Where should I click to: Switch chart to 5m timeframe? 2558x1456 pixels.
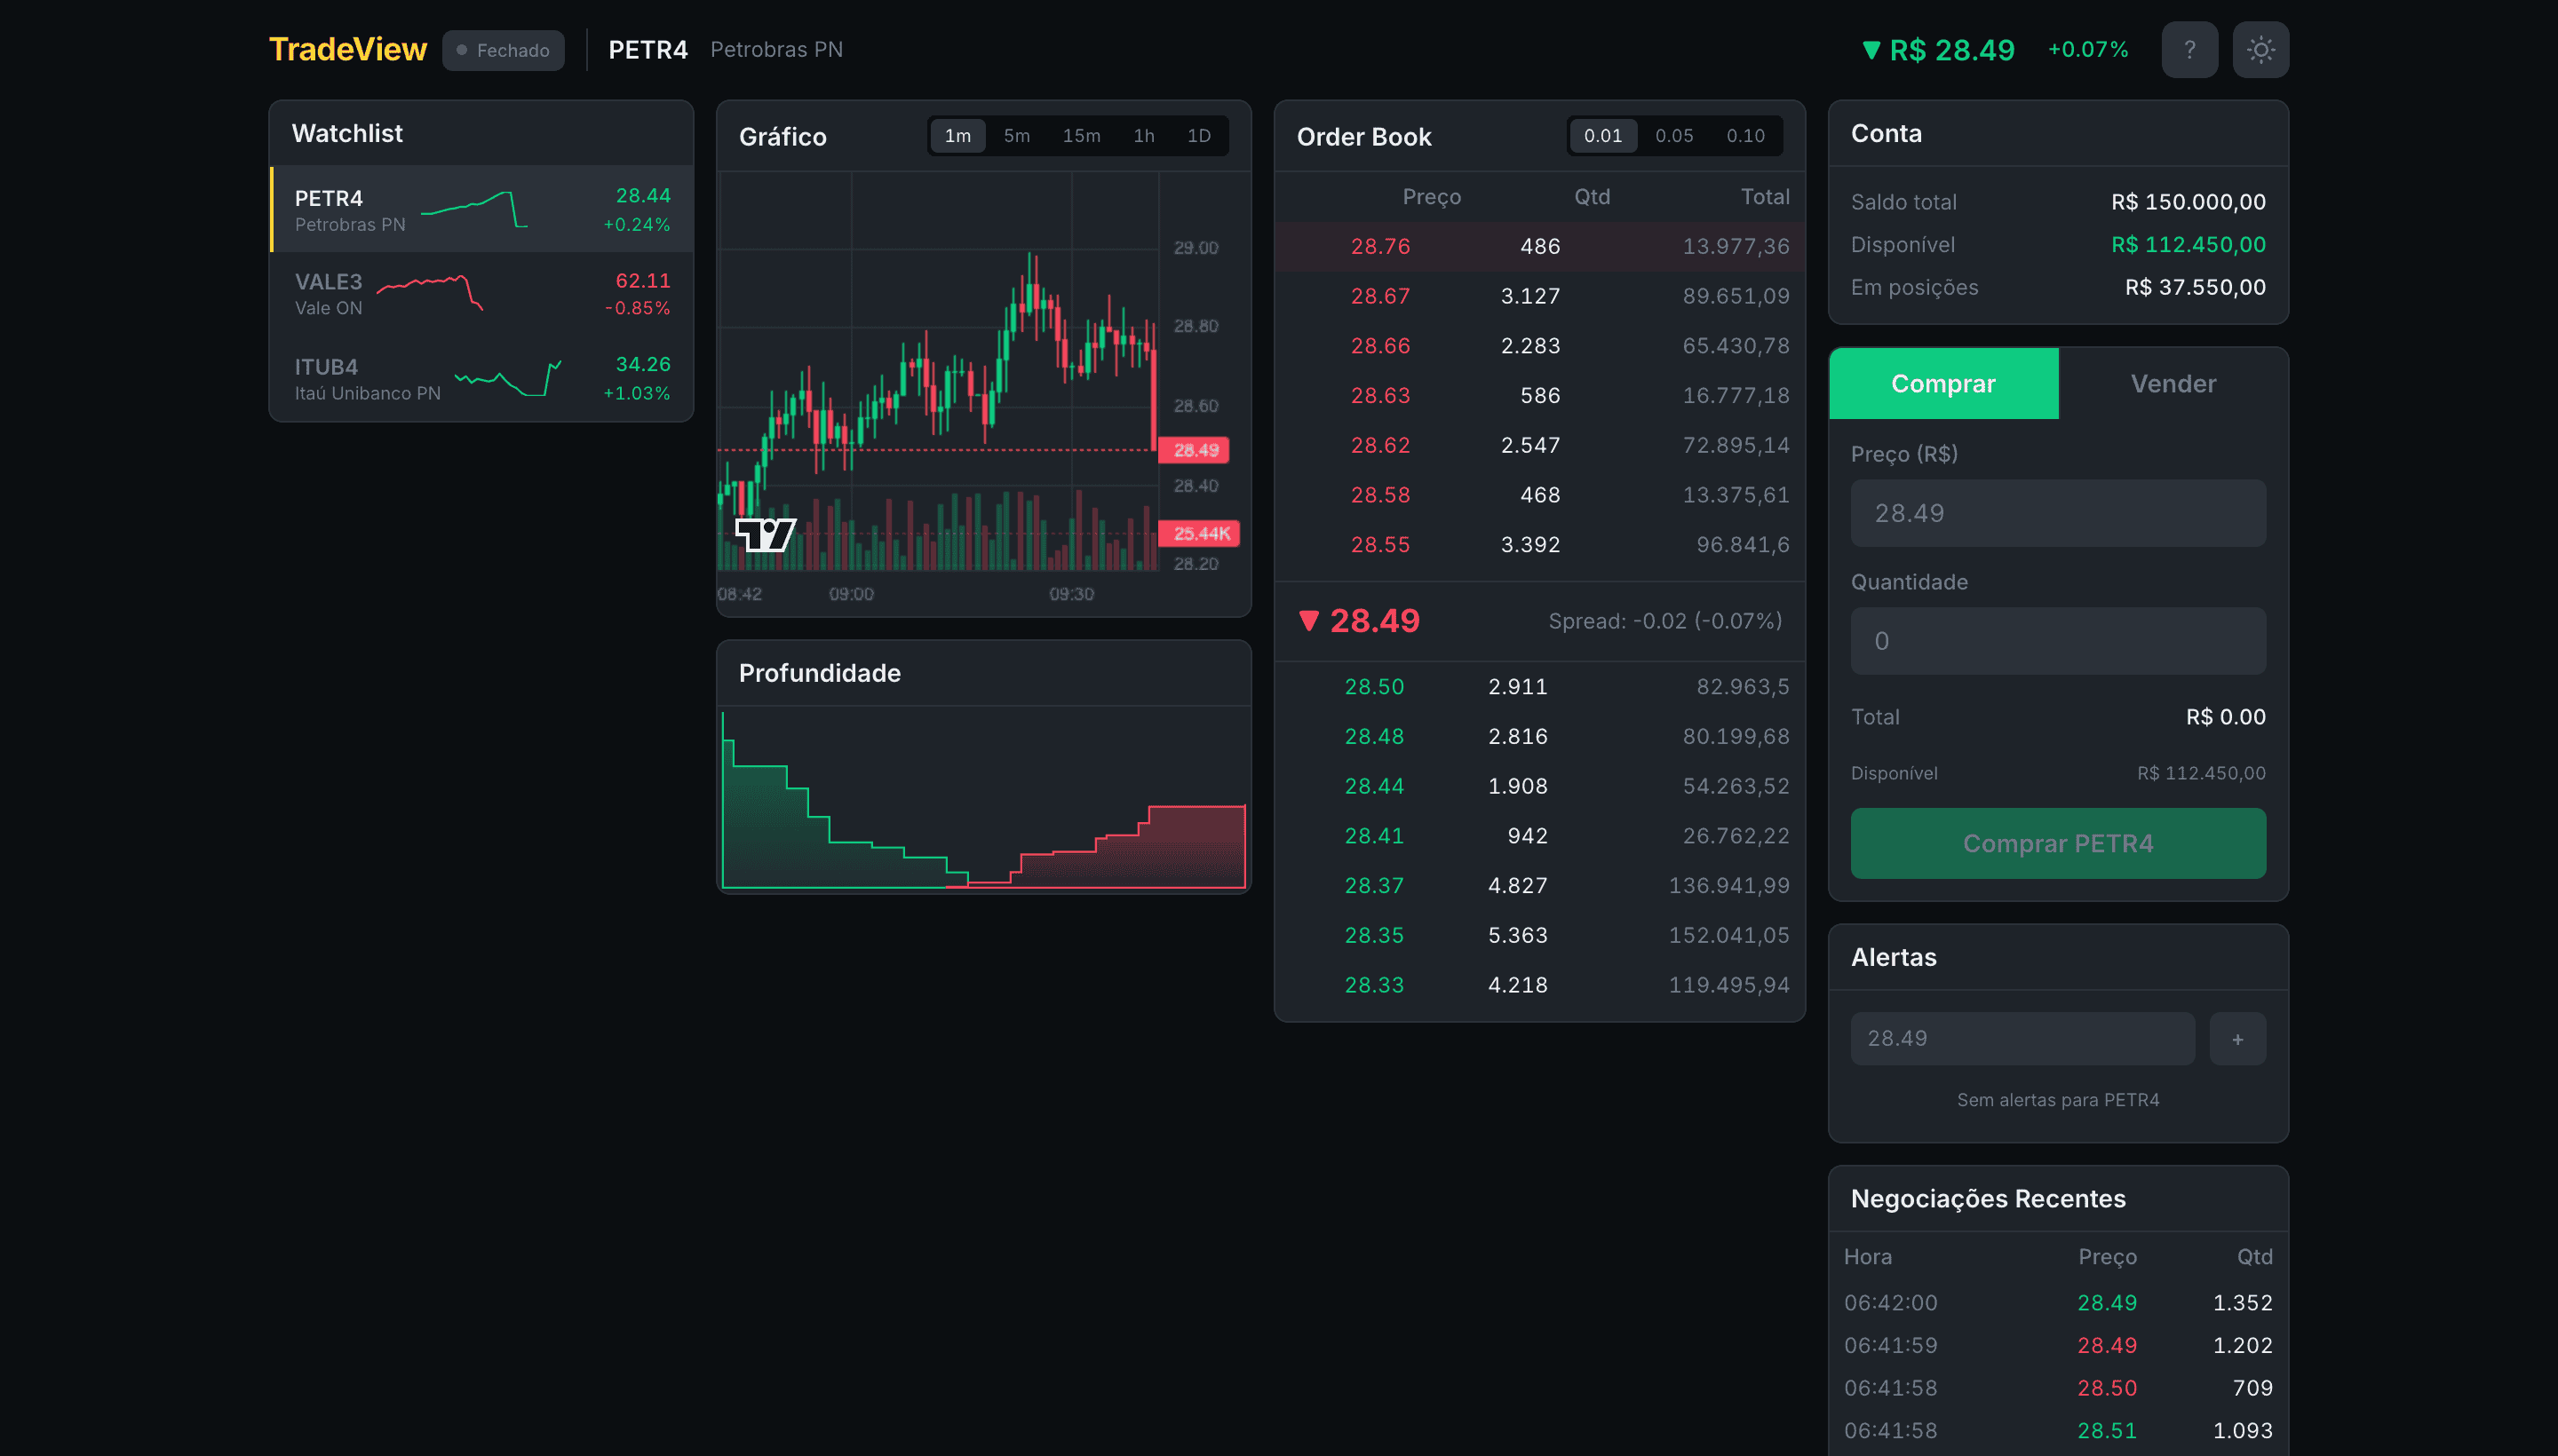pyautogui.click(x=1016, y=136)
